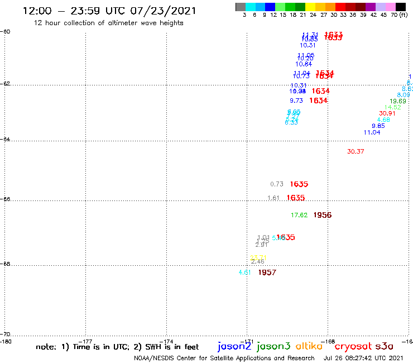The height and width of the screenshot is (363, 413).
Task: Select the purple legend swatch
Action: (371, 7)
